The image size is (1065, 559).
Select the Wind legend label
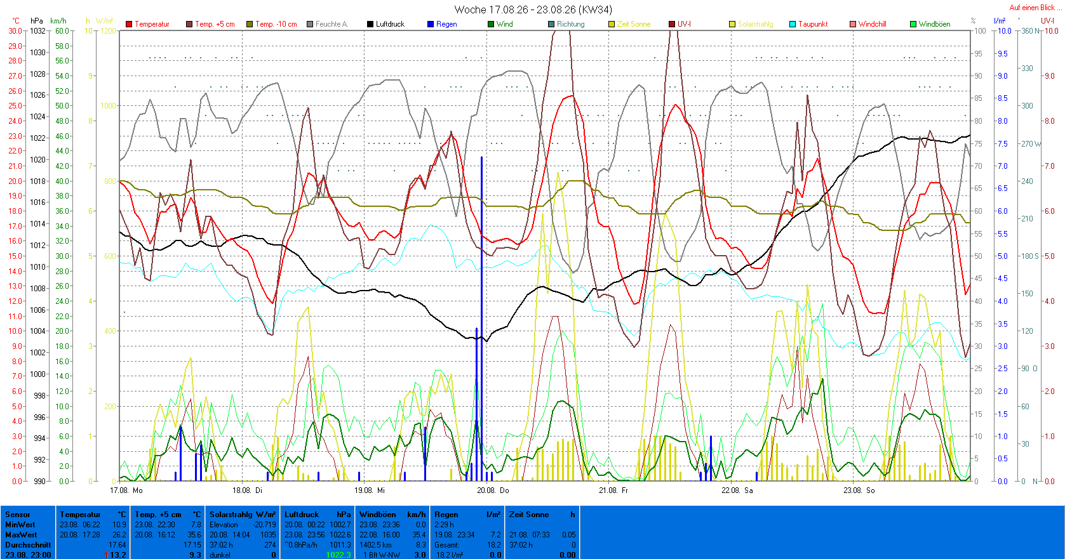[505, 24]
